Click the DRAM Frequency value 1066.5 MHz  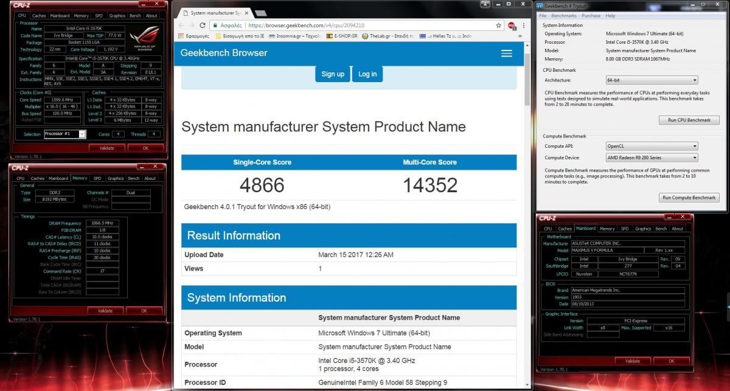point(102,223)
